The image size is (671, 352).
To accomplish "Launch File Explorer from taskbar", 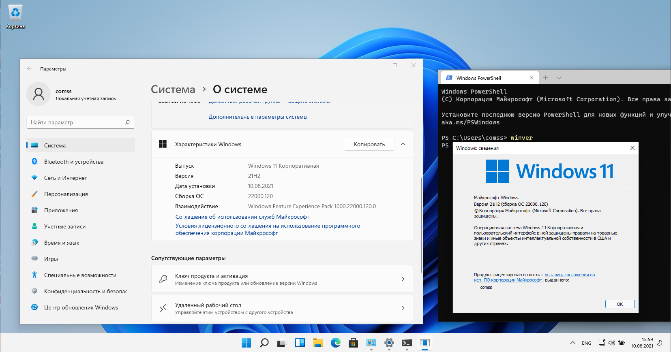I will (x=317, y=343).
